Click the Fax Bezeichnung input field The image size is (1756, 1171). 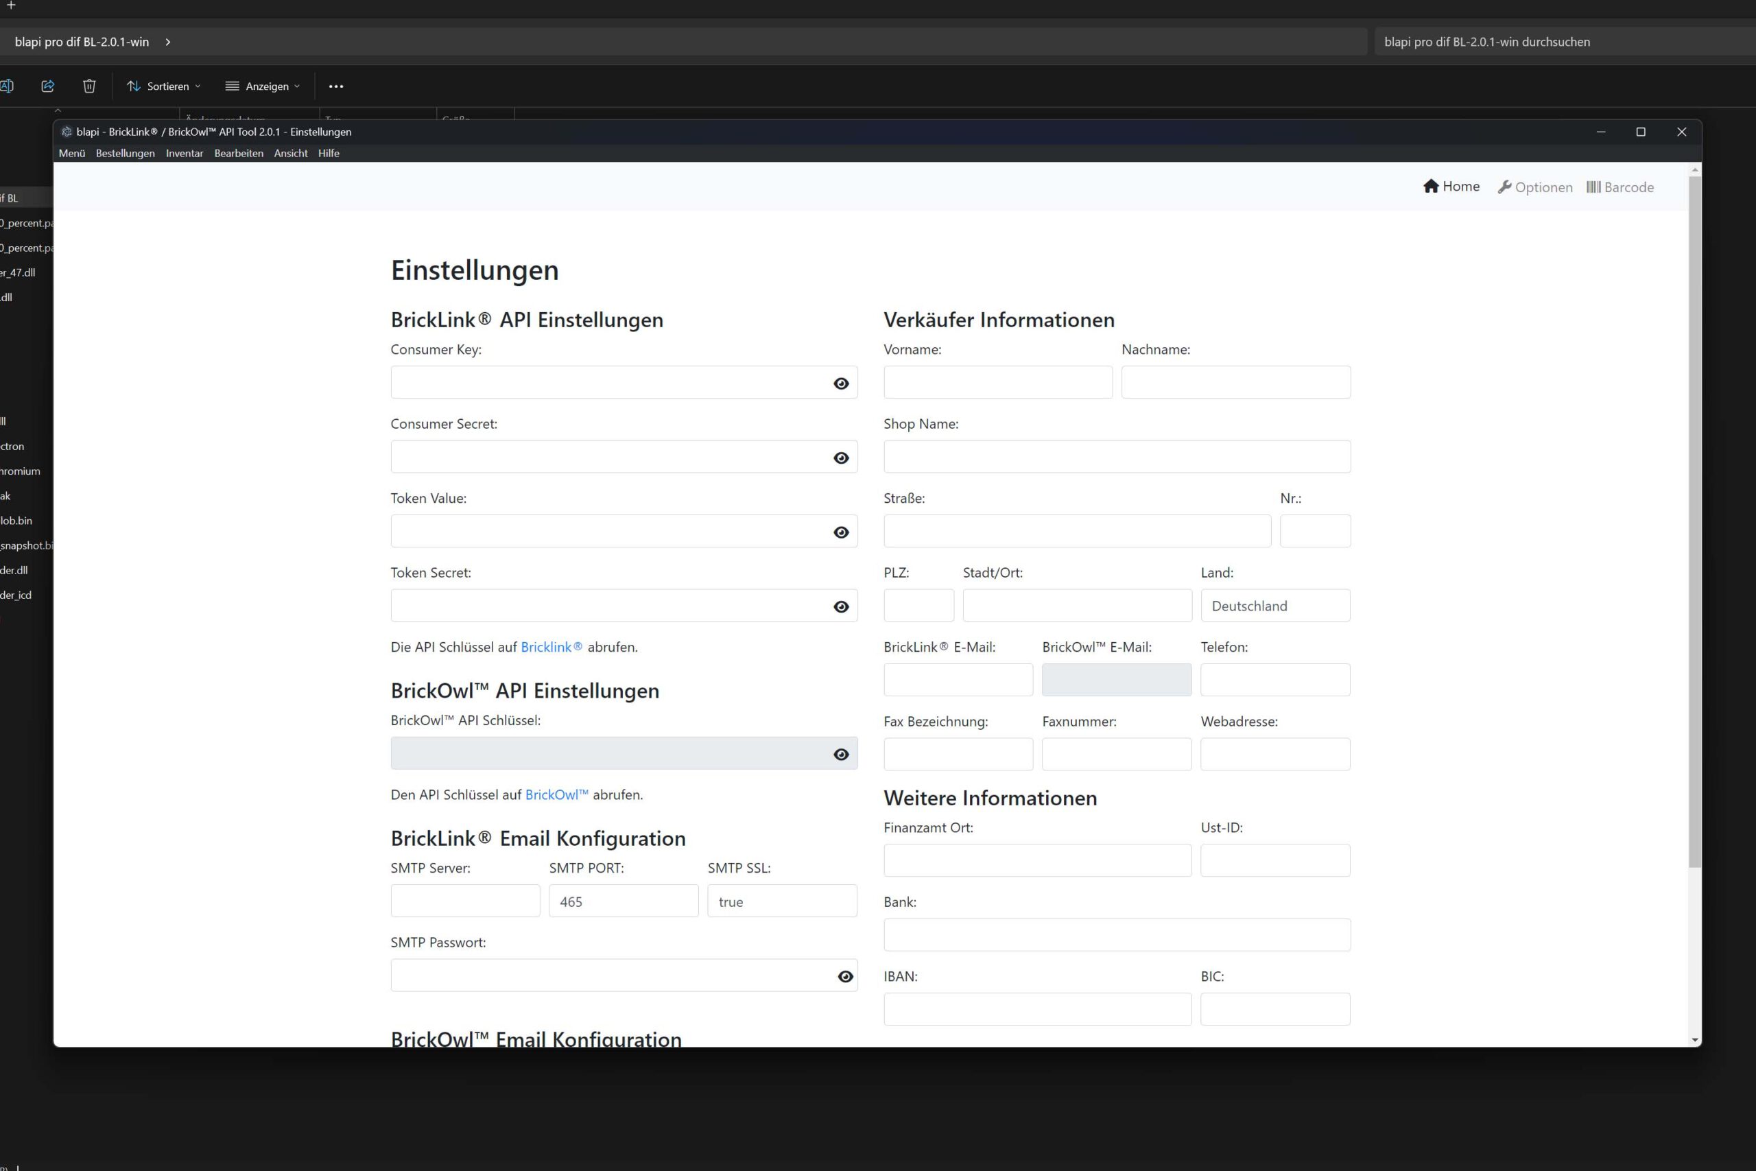958,755
